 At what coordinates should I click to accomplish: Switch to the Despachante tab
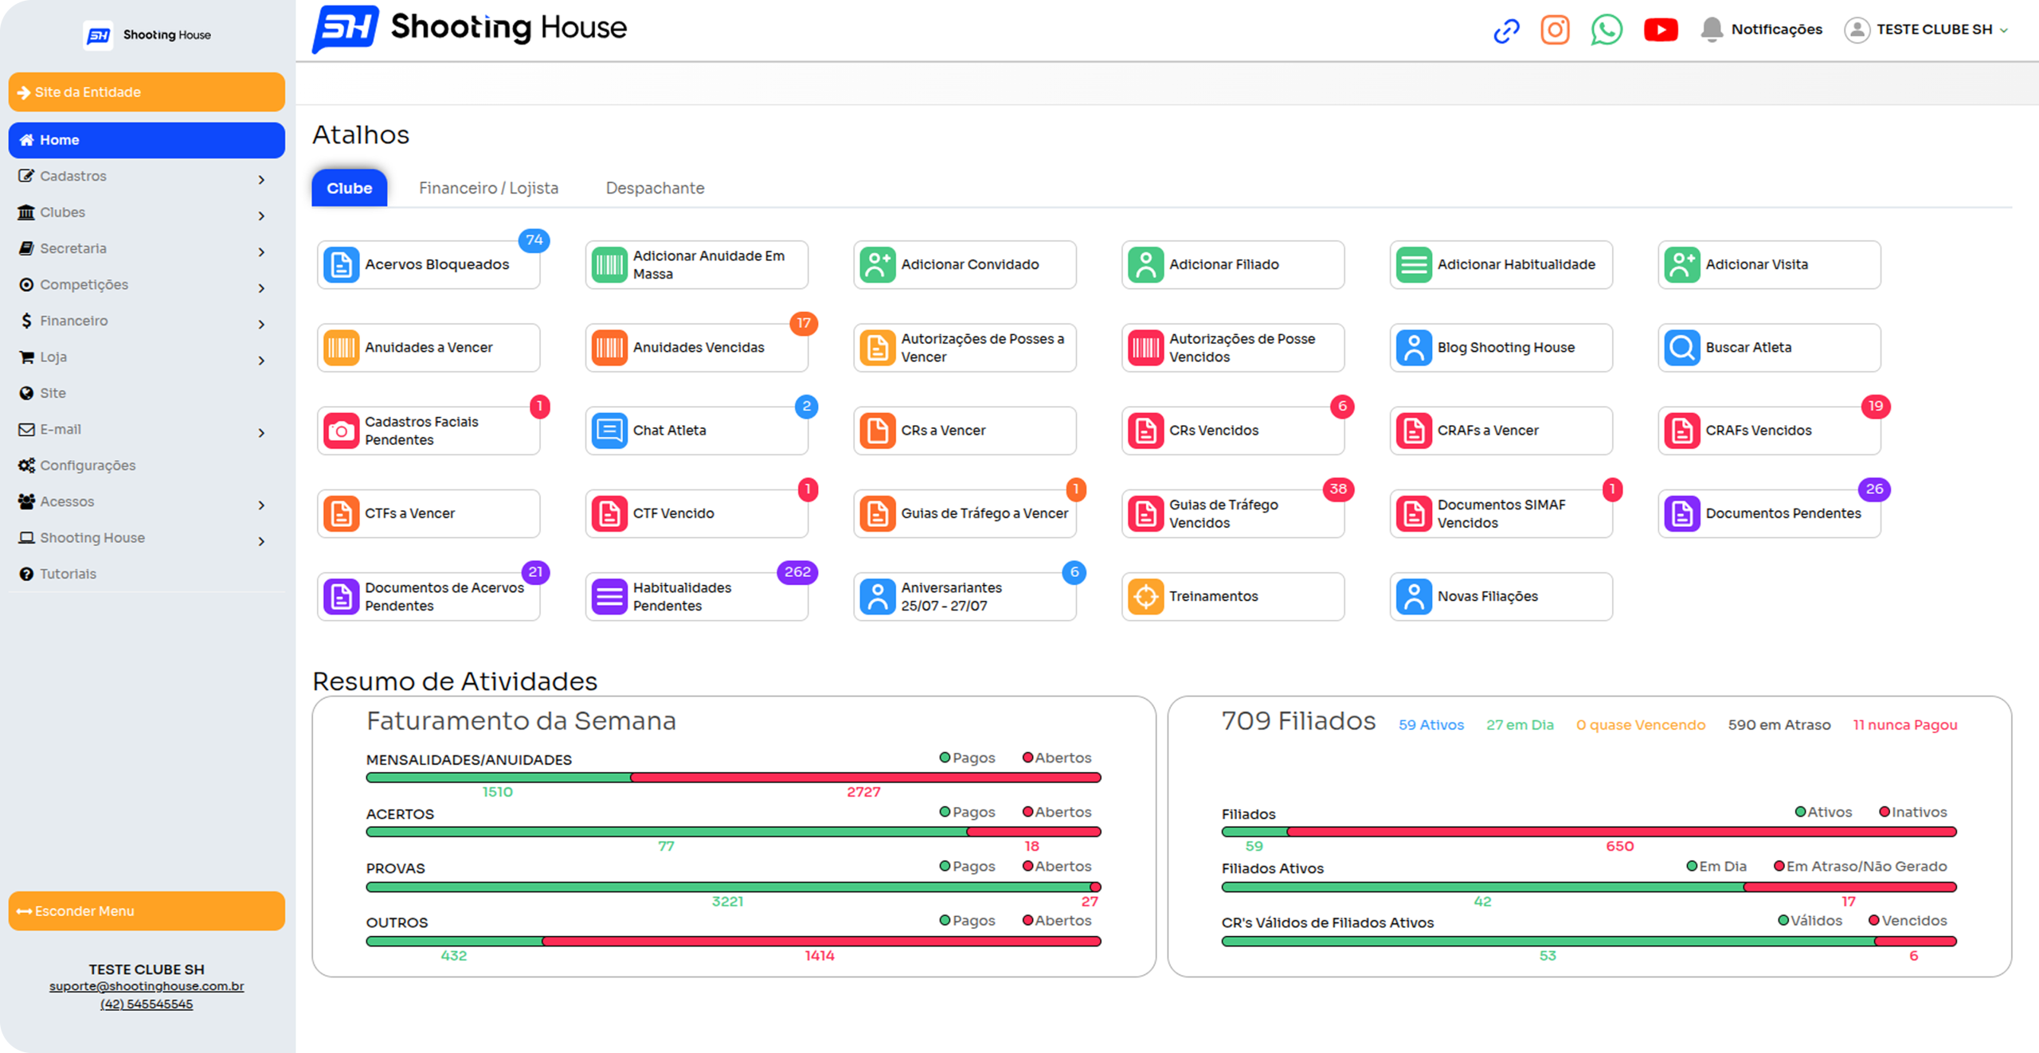(655, 189)
